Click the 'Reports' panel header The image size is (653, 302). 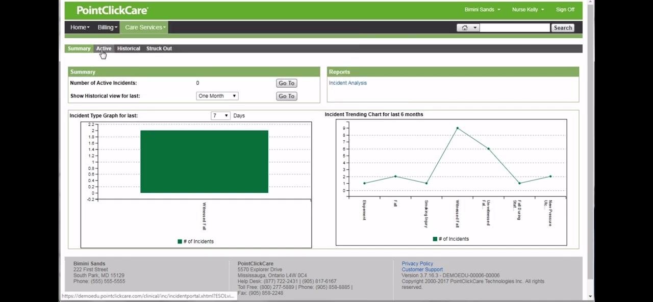tap(453, 72)
